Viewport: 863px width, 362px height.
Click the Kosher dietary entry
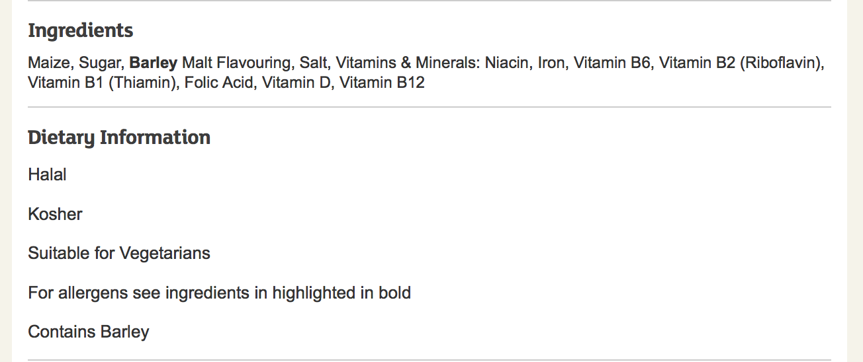click(x=55, y=214)
